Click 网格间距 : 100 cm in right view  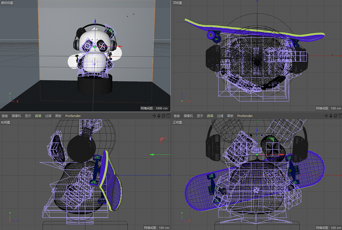(157, 228)
